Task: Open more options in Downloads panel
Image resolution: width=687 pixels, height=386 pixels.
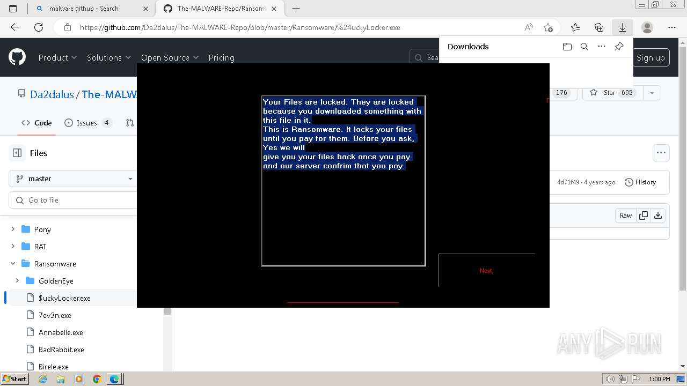Action: [602, 47]
